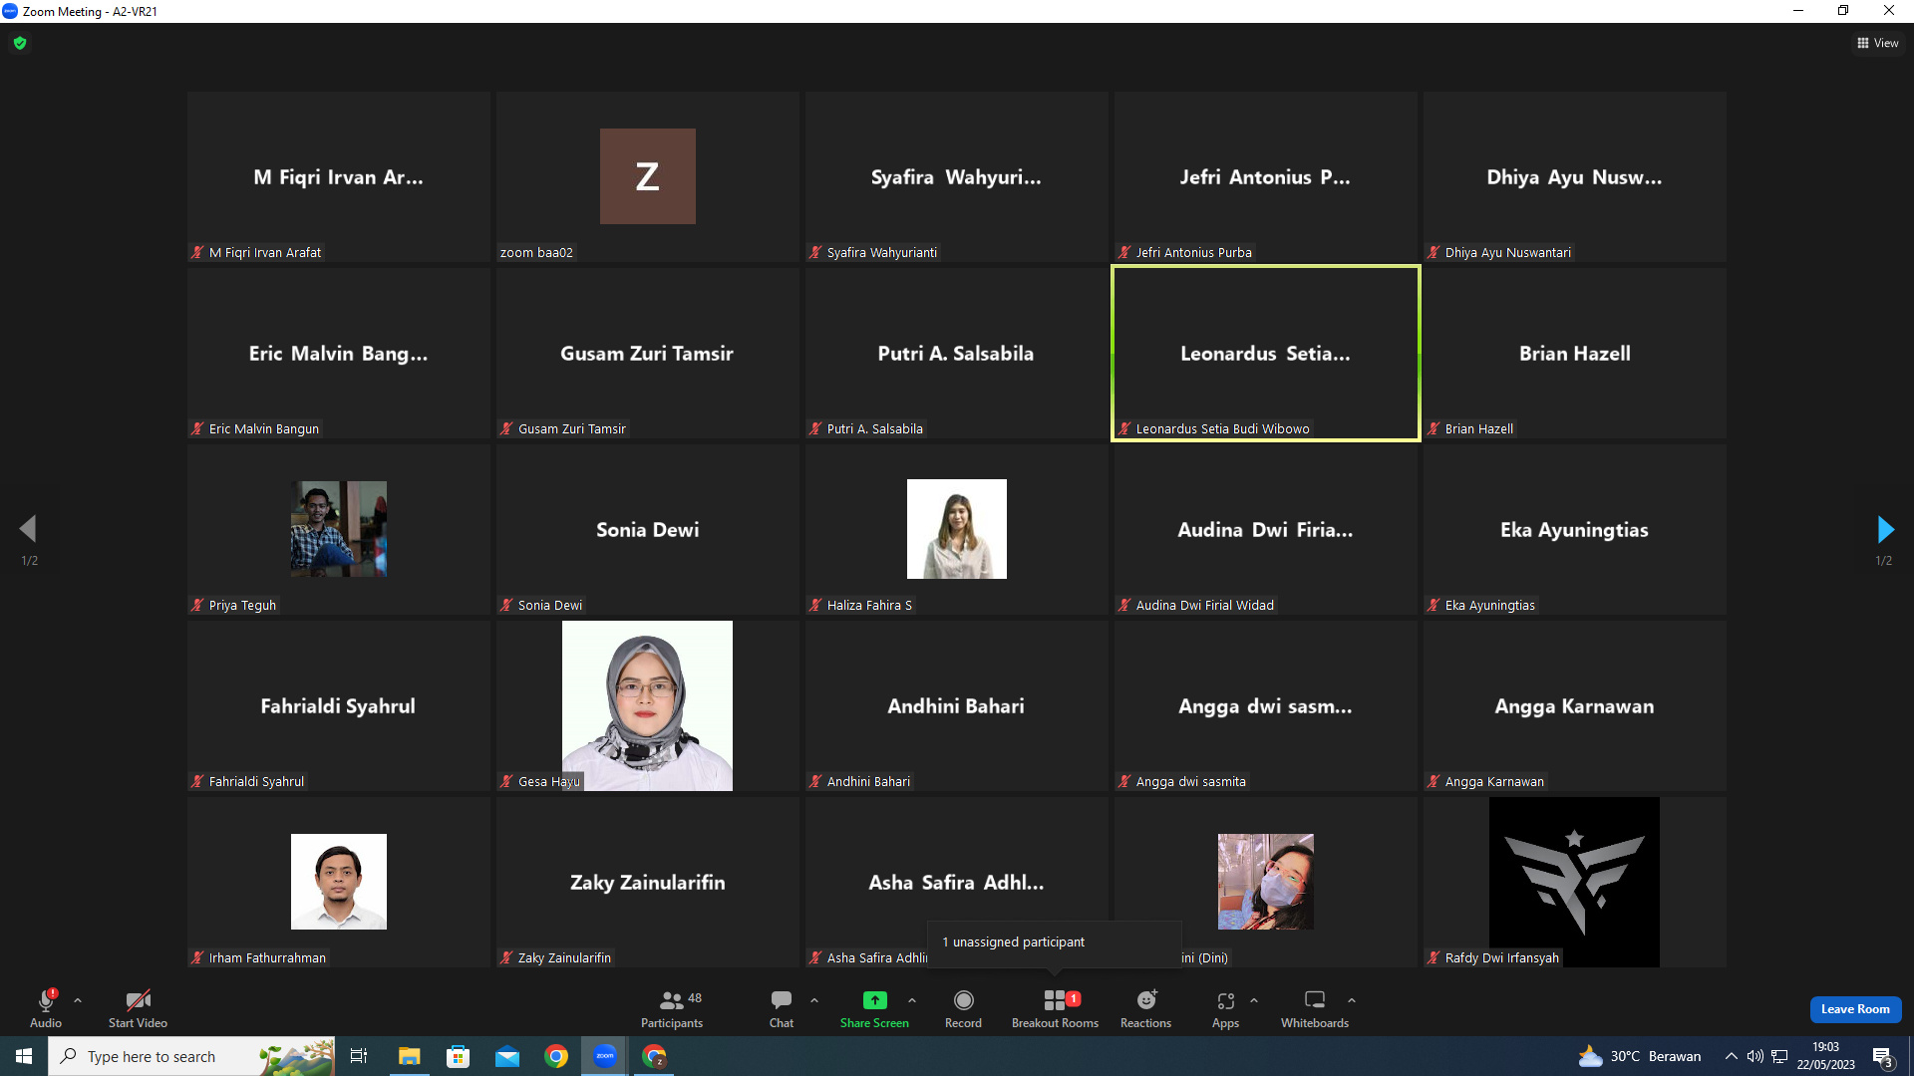The width and height of the screenshot is (1914, 1076).
Task: Open the View layout menu
Action: click(1878, 43)
